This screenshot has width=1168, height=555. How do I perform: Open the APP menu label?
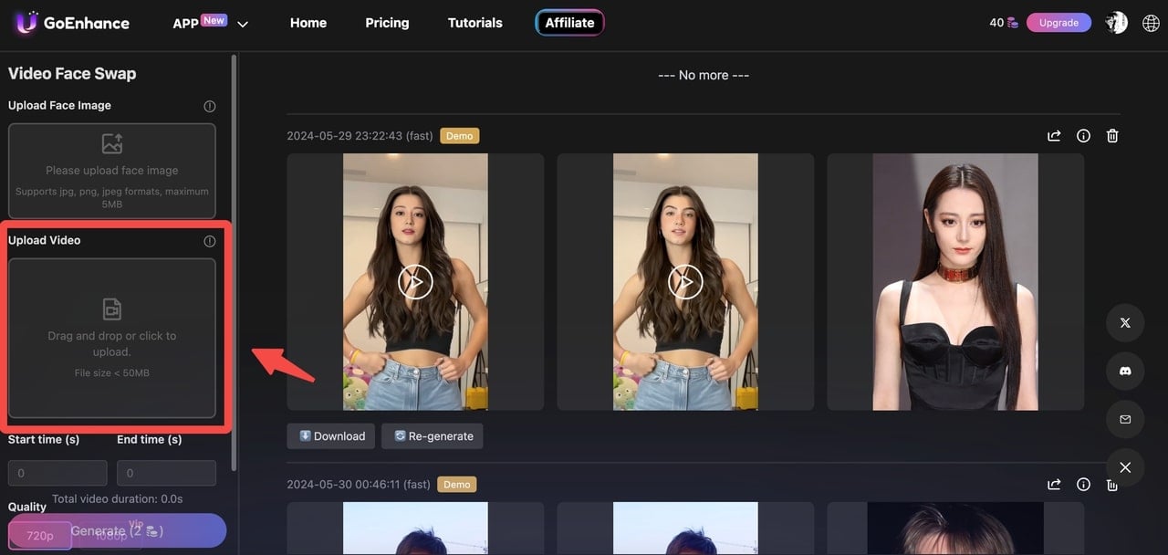pyautogui.click(x=185, y=24)
